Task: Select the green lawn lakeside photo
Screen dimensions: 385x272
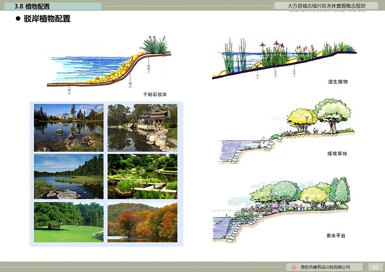Action: pos(68,222)
